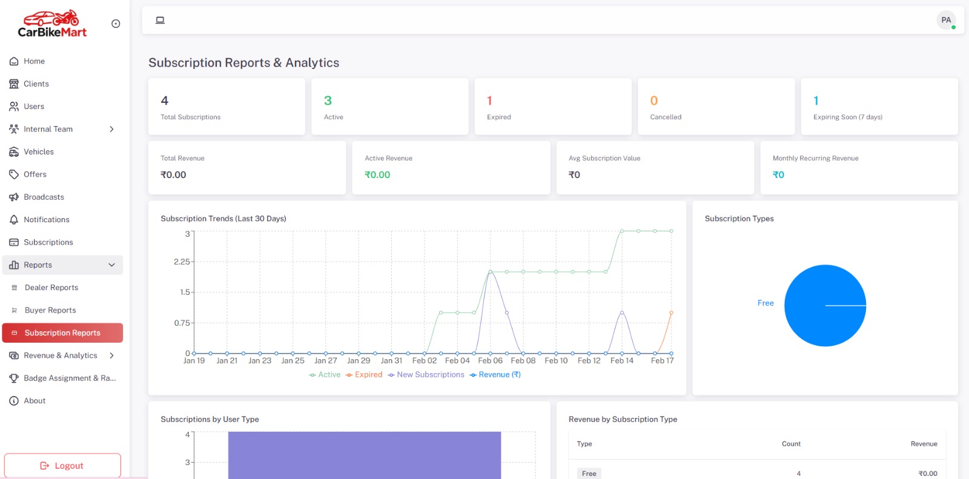The width and height of the screenshot is (969, 479).
Task: Open Dealer Reports submenu item
Action: 62,288
